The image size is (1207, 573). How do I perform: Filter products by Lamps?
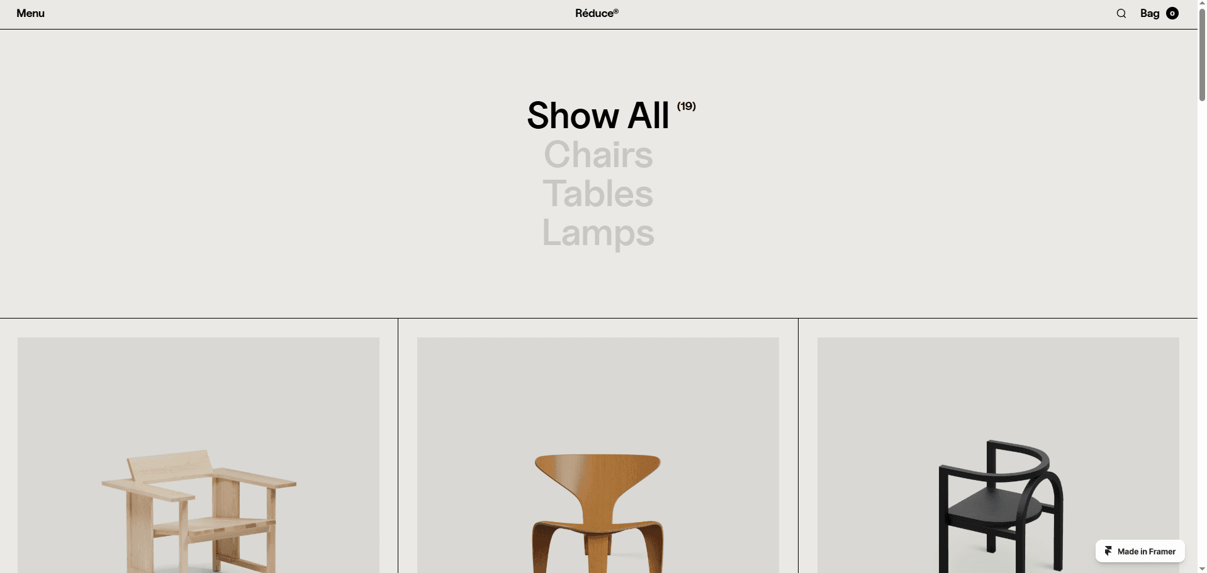[598, 234]
